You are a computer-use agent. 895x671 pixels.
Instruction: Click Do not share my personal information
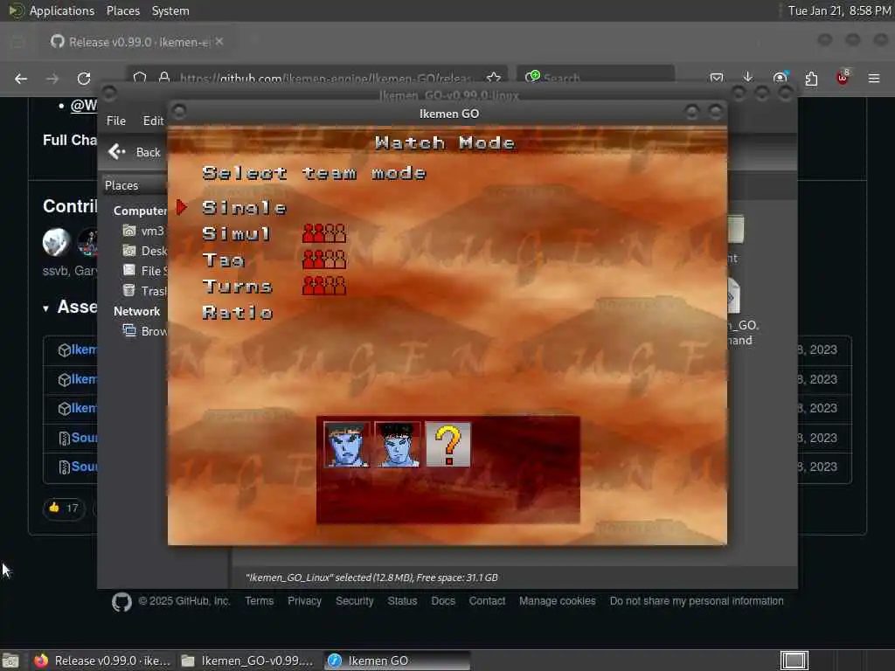pos(697,601)
